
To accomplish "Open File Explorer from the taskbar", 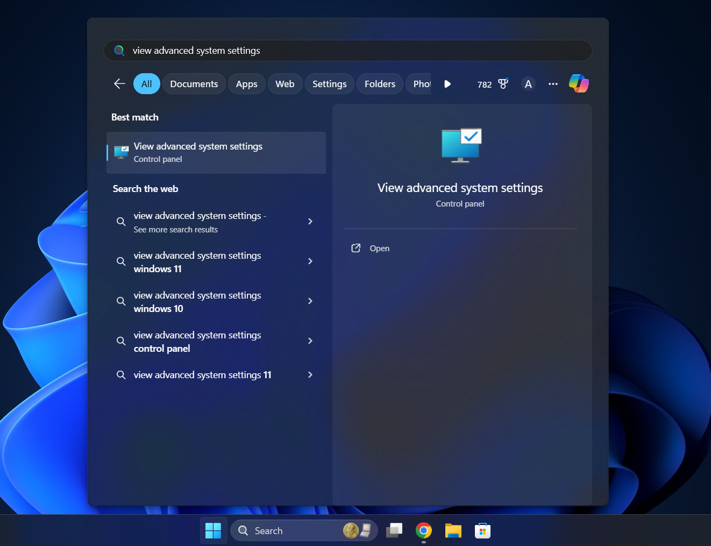I will click(x=453, y=530).
